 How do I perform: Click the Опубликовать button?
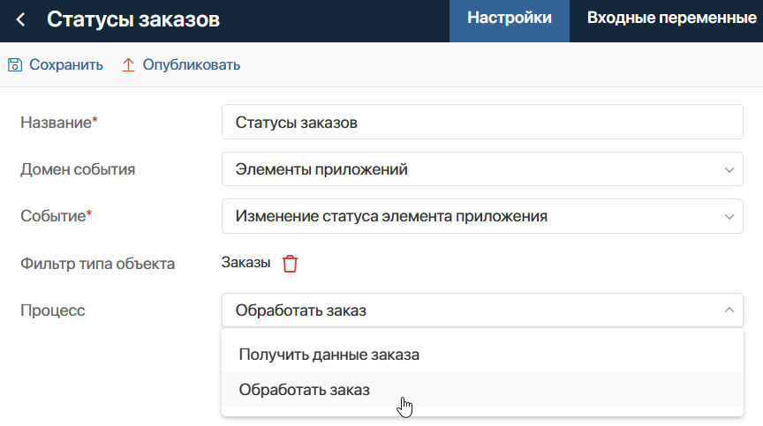tap(180, 64)
